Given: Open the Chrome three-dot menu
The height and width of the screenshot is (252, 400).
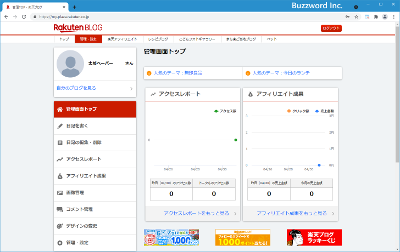Looking at the screenshot, I should click(x=394, y=17).
